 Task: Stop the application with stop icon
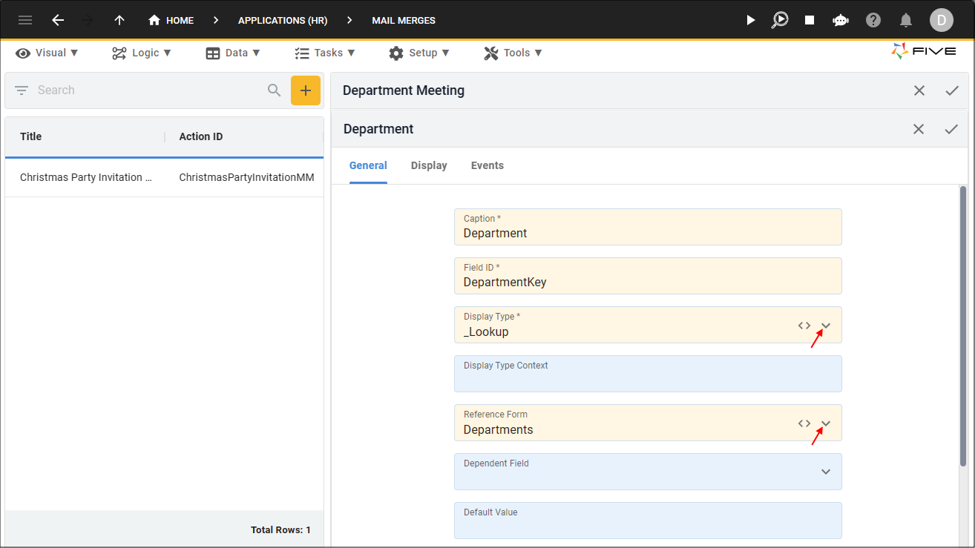[810, 20]
